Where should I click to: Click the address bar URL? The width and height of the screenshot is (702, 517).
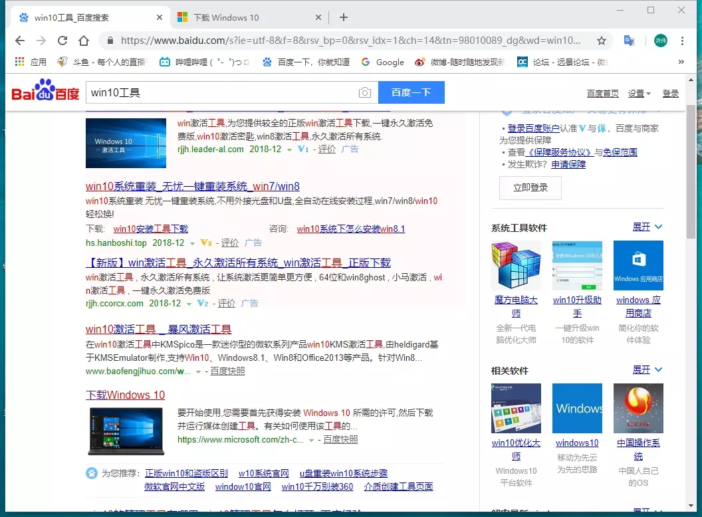[x=350, y=41]
